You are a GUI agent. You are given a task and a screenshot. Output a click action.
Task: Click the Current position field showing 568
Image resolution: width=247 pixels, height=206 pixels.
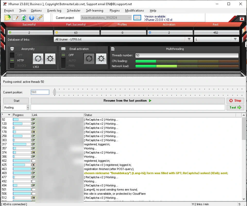click(x=40, y=92)
